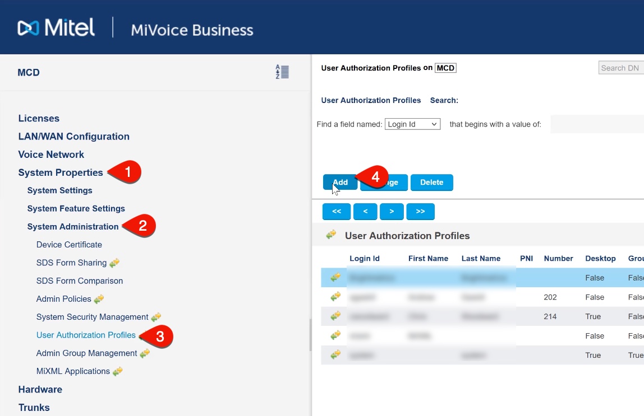This screenshot has height=416, width=644.
Task: Select Licenses in the sidebar
Action: tap(39, 118)
